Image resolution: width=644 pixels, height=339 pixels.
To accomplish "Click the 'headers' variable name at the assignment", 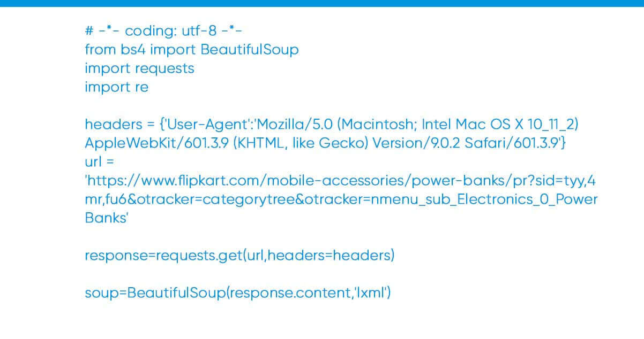I will 110,125.
